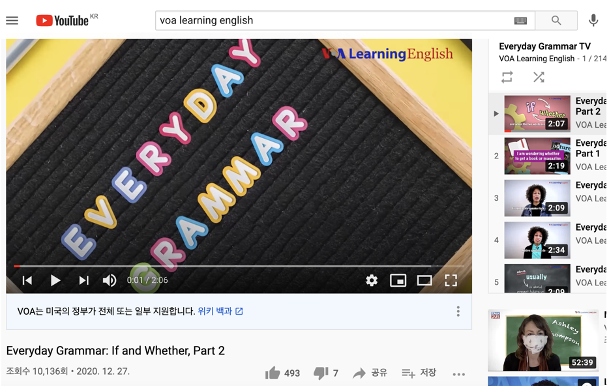Viewport: 609px width, 391px height.
Task: Toggle playlist shuffle
Action: coord(539,77)
